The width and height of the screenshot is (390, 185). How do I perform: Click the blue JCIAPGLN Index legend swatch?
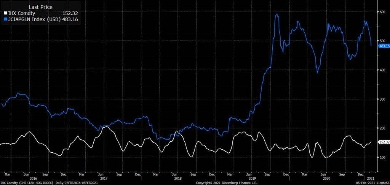click(x=5, y=19)
